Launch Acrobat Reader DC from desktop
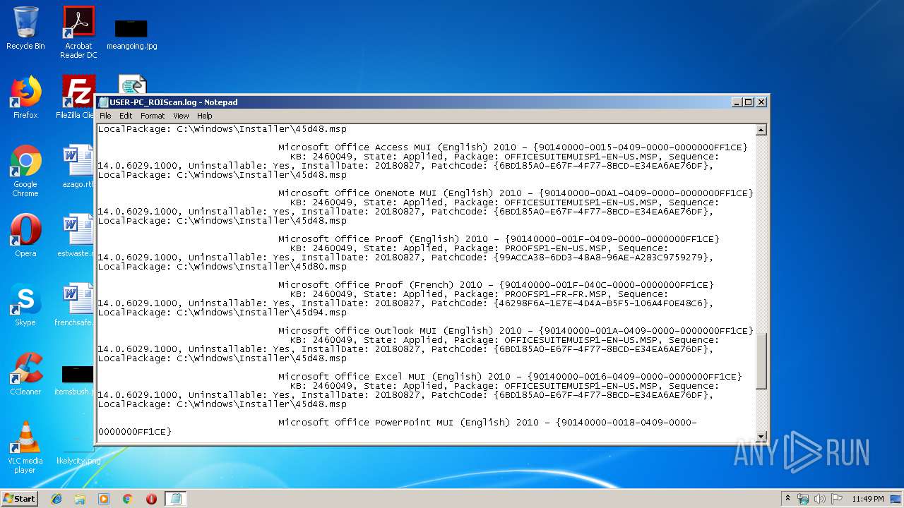This screenshot has height=508, width=904. (x=78, y=32)
